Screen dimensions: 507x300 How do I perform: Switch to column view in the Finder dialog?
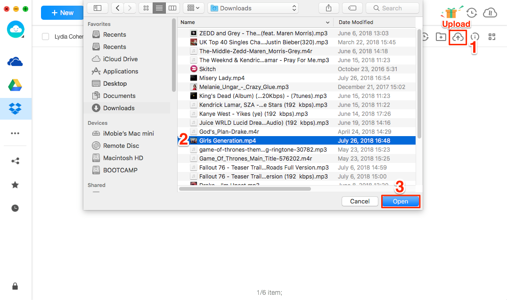tap(172, 8)
